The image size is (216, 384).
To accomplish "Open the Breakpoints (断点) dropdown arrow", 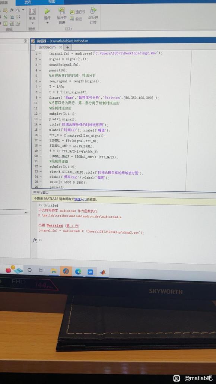I will pos(32,23).
